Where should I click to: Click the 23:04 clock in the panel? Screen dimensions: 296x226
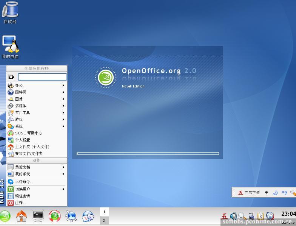coord(288,214)
